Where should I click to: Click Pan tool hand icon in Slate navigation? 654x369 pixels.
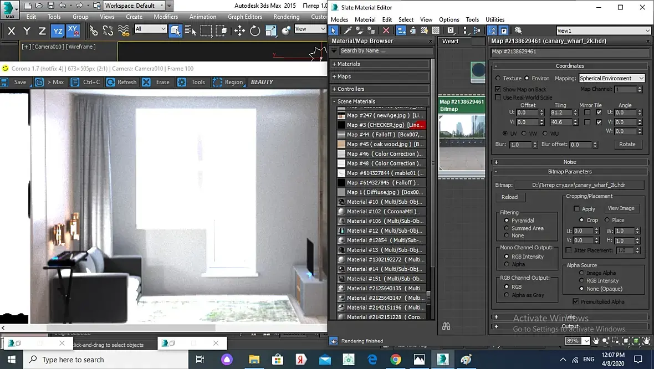(596, 341)
